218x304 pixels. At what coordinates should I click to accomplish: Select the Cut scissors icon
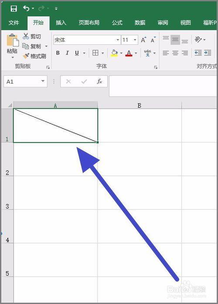tap(26, 36)
